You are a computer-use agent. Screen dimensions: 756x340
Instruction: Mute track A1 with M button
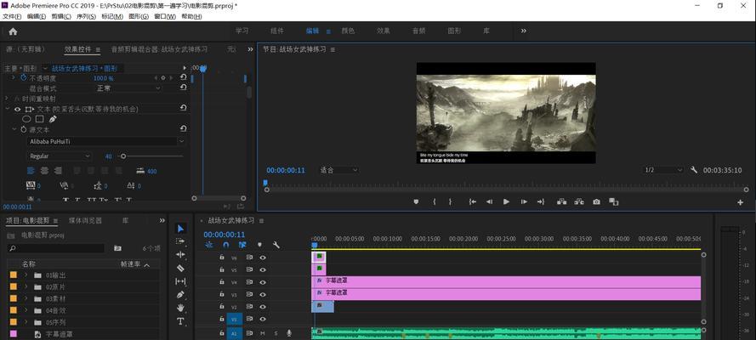pyautogui.click(x=263, y=333)
